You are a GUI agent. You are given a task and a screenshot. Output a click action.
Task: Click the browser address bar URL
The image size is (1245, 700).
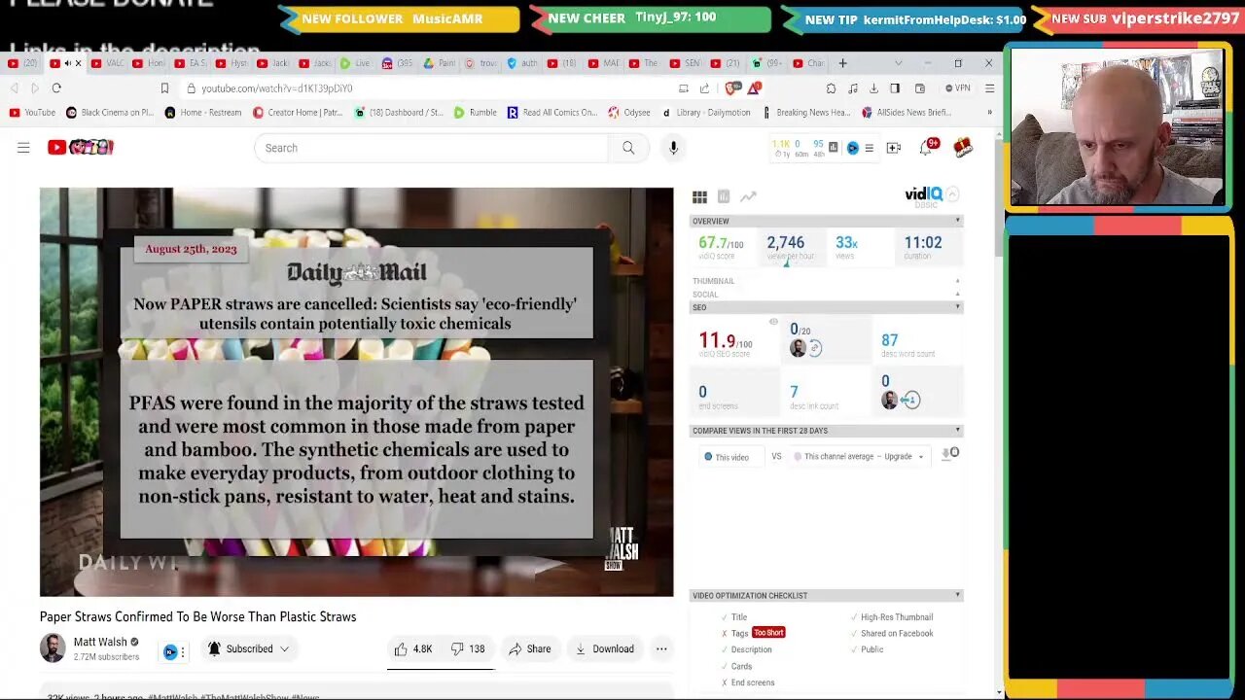[277, 88]
